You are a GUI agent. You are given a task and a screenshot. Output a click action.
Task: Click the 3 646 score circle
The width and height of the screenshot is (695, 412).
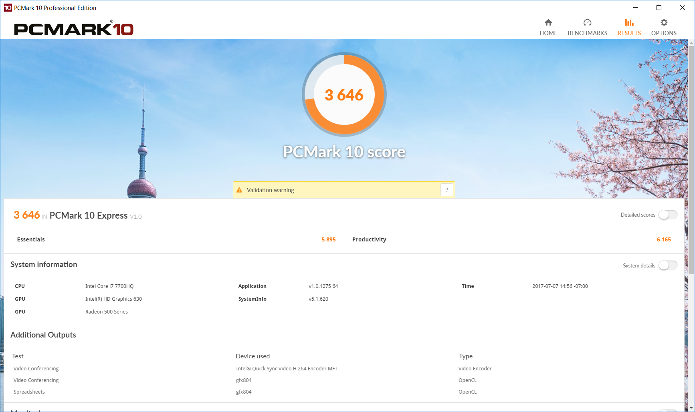click(344, 95)
